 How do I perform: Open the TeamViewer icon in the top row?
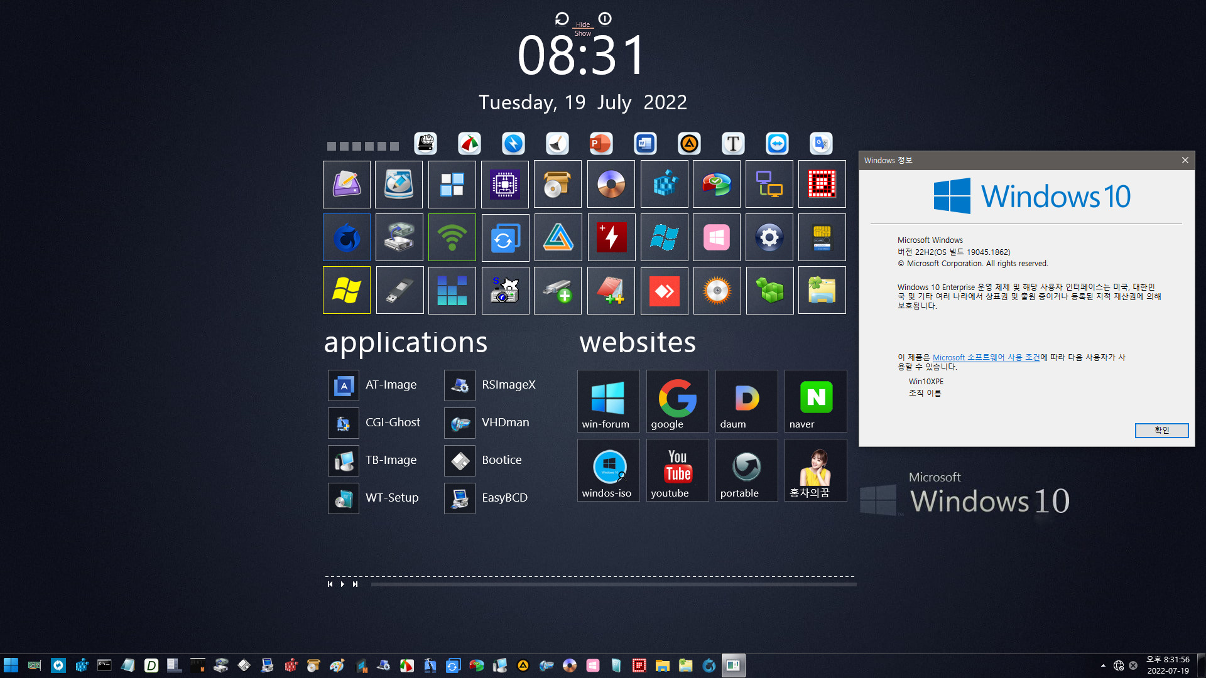(x=777, y=144)
